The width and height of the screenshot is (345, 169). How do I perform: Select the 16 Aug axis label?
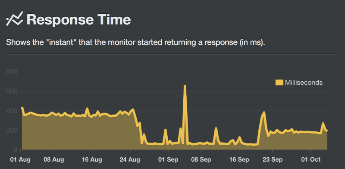(x=92, y=159)
